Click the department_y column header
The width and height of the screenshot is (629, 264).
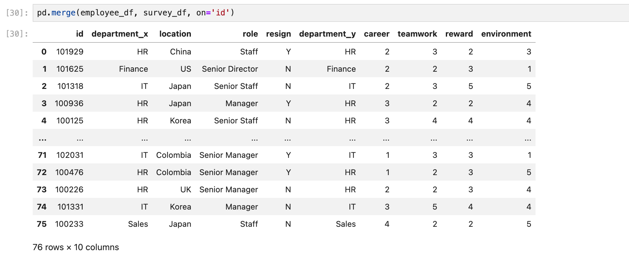tap(327, 34)
